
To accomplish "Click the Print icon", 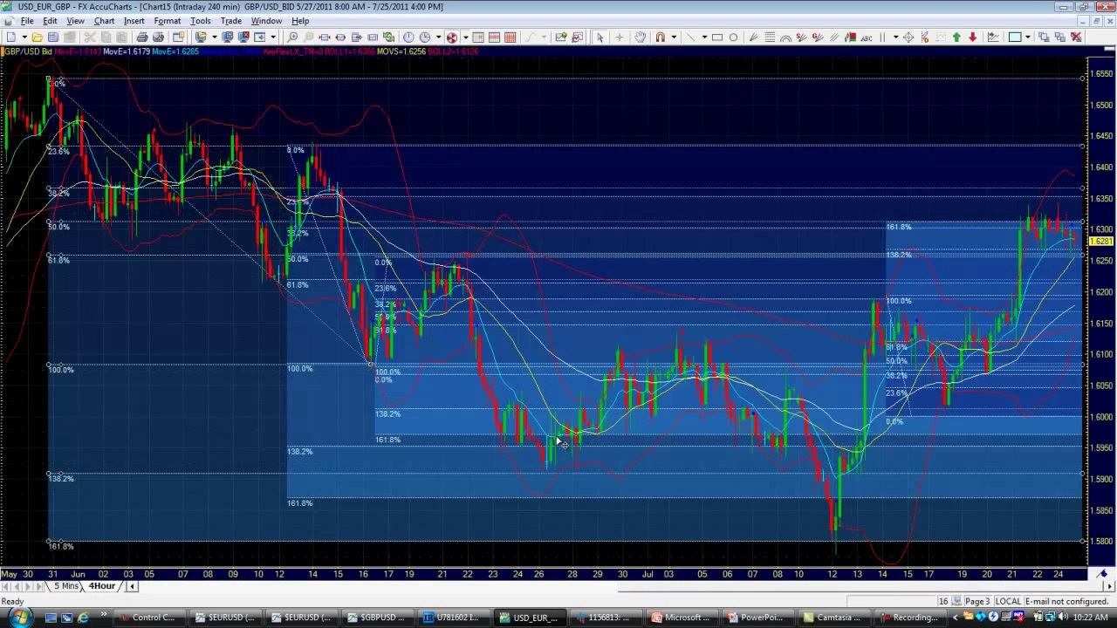I will [142, 37].
